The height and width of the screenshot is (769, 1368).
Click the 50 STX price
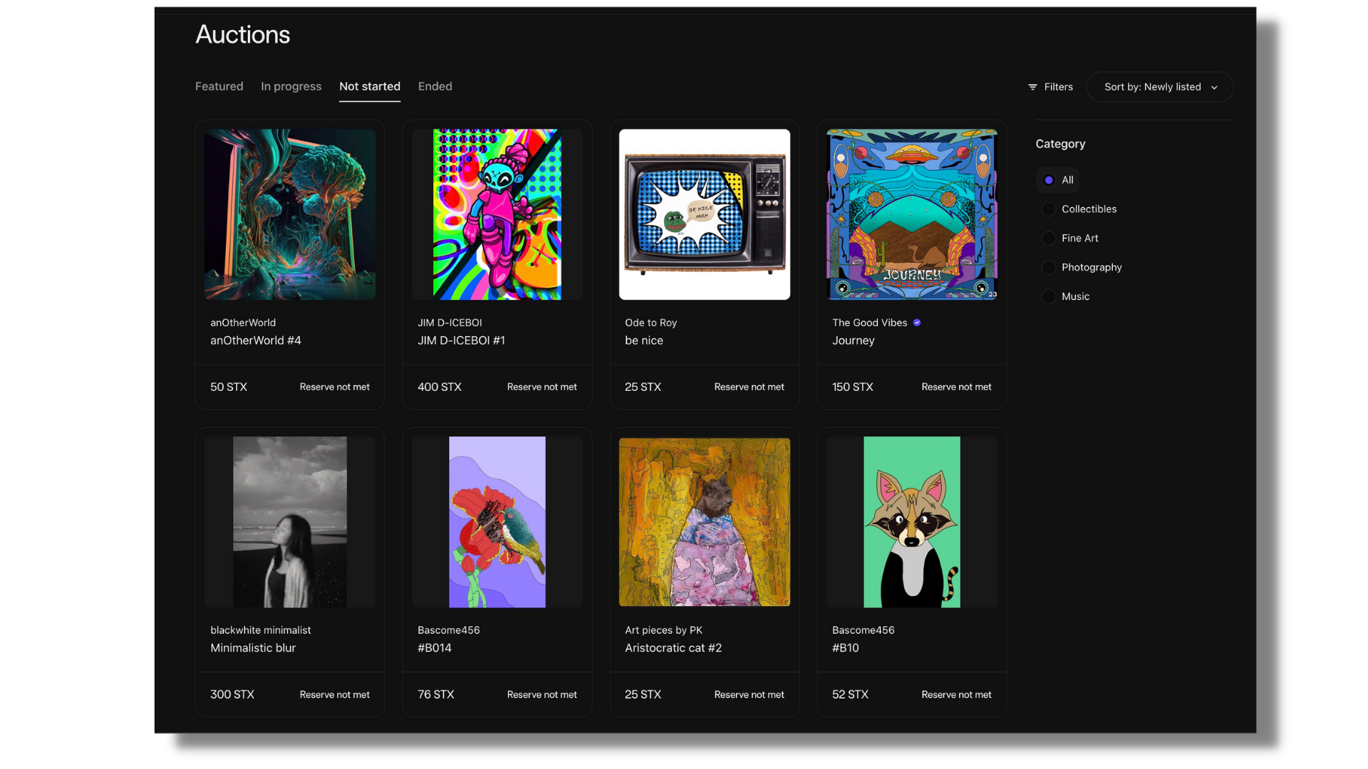[x=229, y=387]
